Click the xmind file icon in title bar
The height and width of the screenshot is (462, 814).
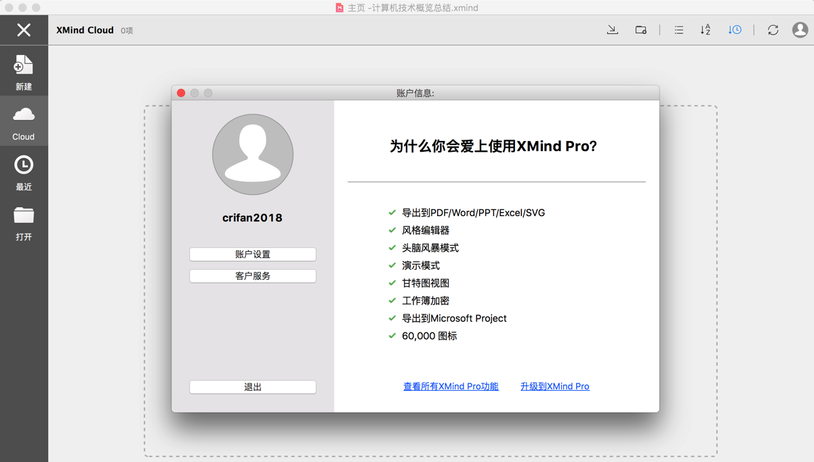340,7
